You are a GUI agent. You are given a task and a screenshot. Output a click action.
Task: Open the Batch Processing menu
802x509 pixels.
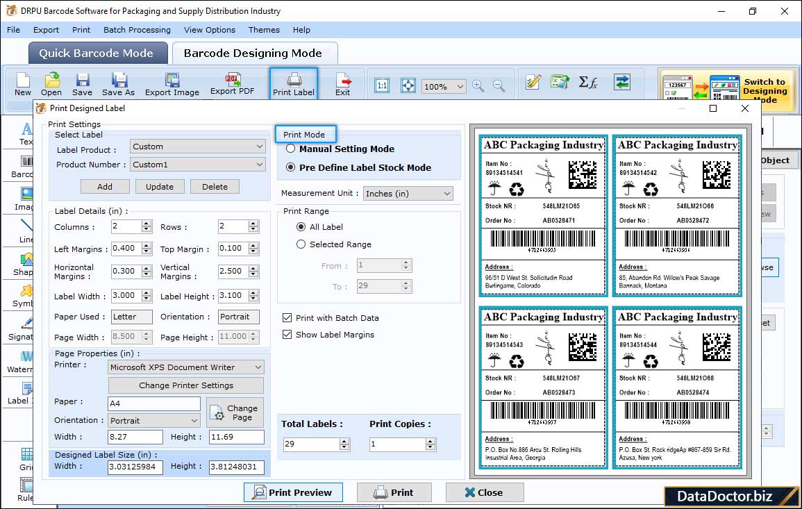coord(137,30)
